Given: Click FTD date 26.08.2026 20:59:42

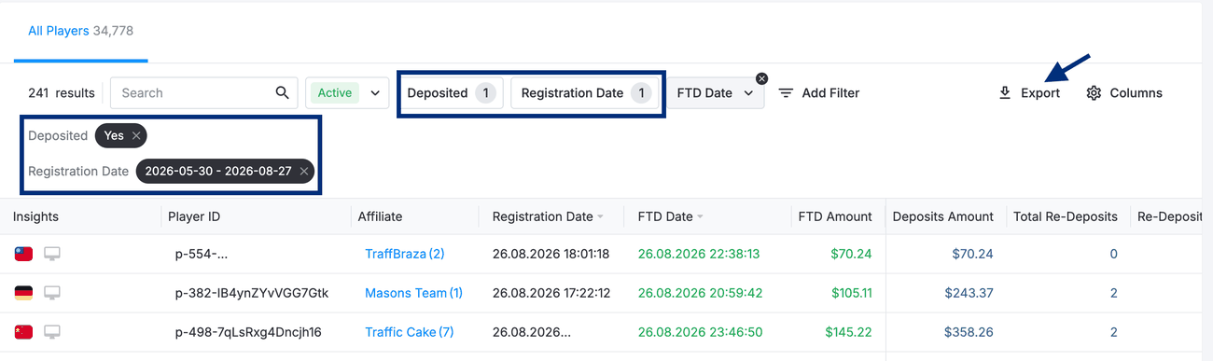Looking at the screenshot, I should point(700,293).
